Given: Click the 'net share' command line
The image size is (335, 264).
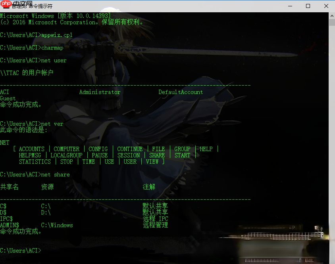Looking at the screenshot, I should tap(35, 174).
